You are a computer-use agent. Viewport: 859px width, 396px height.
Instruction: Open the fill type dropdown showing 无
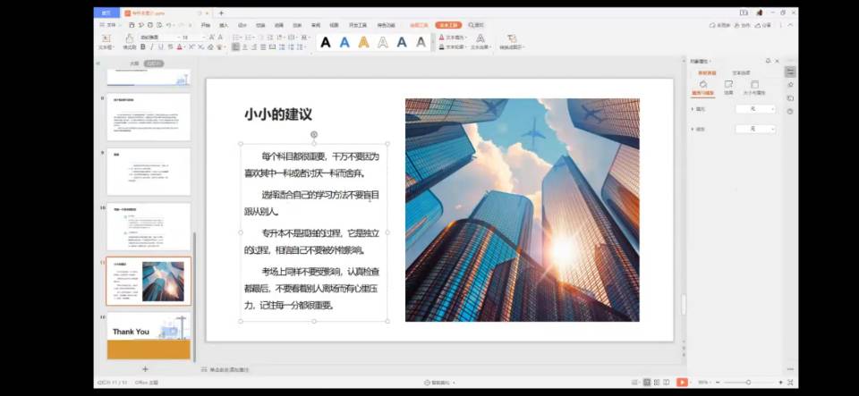[755, 109]
